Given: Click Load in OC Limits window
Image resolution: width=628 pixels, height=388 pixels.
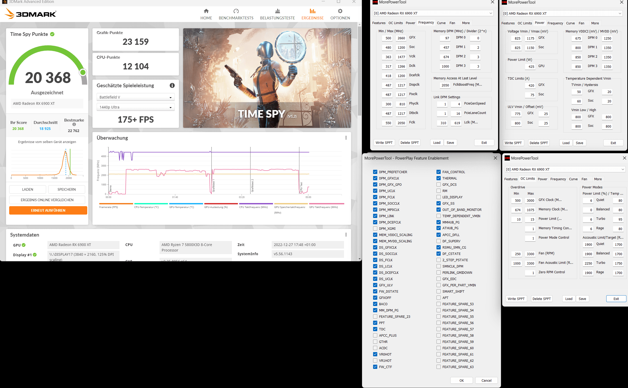Looking at the screenshot, I should tap(569, 299).
